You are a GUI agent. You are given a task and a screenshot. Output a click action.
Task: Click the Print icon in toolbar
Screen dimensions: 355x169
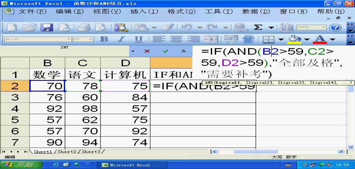pyautogui.click(x=84, y=27)
